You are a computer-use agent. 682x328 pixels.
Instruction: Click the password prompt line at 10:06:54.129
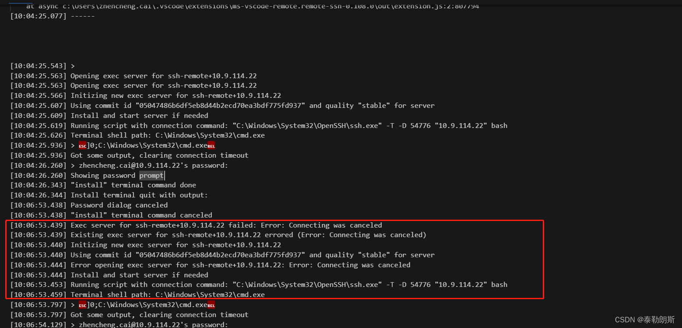point(153,325)
